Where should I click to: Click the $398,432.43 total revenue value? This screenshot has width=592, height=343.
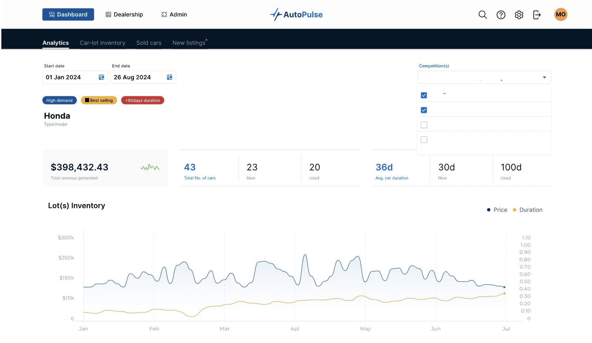pos(80,167)
